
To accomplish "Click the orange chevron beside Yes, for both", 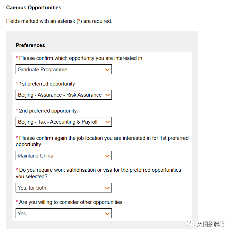I will pos(107,188).
